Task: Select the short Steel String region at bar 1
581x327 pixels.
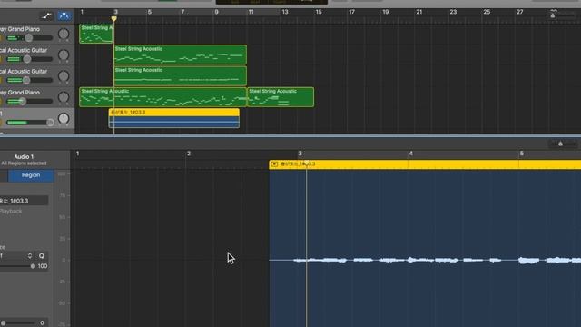Action: 96,34
